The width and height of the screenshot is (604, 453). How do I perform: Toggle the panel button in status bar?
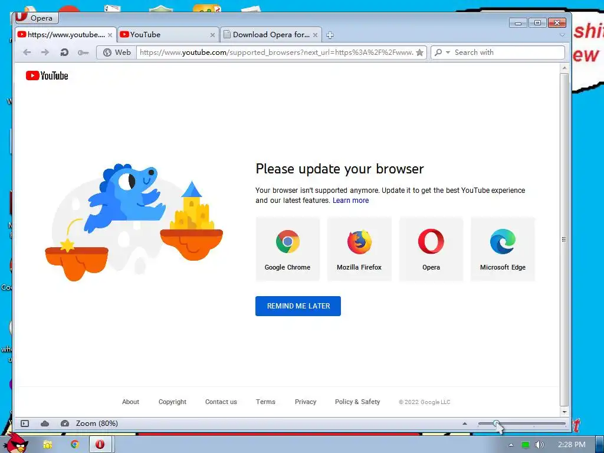click(25, 424)
